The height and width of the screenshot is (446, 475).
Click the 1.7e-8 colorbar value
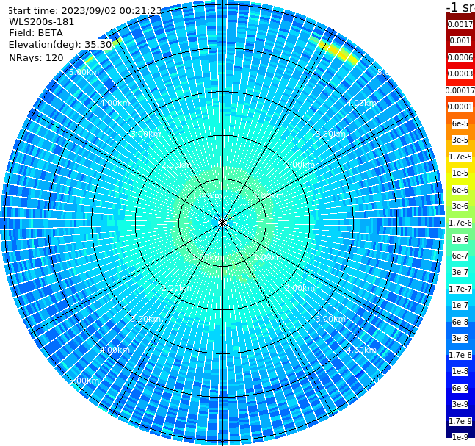pyautogui.click(x=460, y=355)
